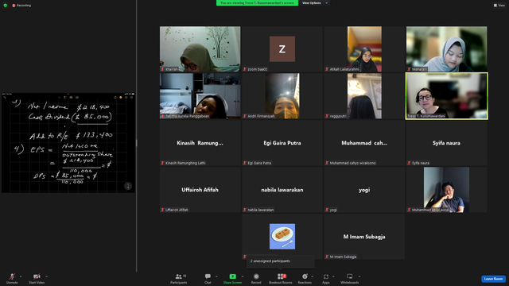The image size is (509, 286).
Task: Click the muted mic icon on Muhammad cahyo wicaksono's tile
Action: pyautogui.click(x=327, y=163)
